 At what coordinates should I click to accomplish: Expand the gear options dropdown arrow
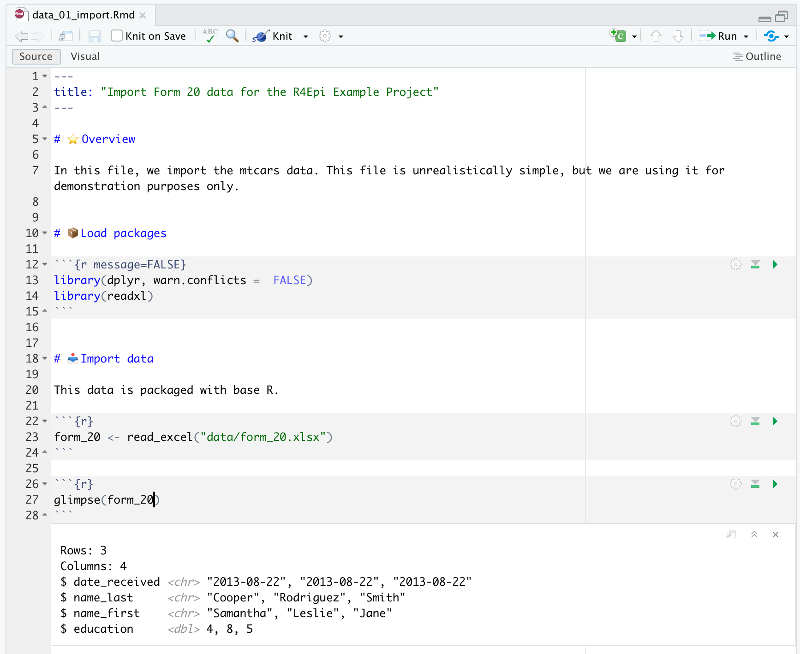point(341,36)
